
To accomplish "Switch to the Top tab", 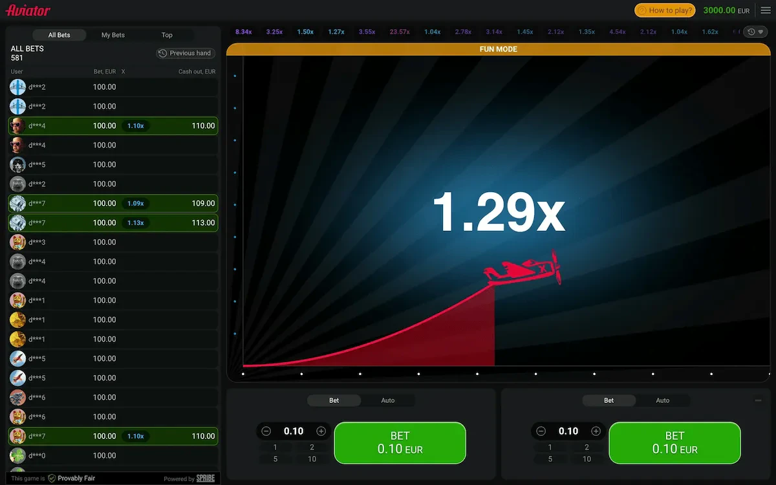I will [167, 35].
